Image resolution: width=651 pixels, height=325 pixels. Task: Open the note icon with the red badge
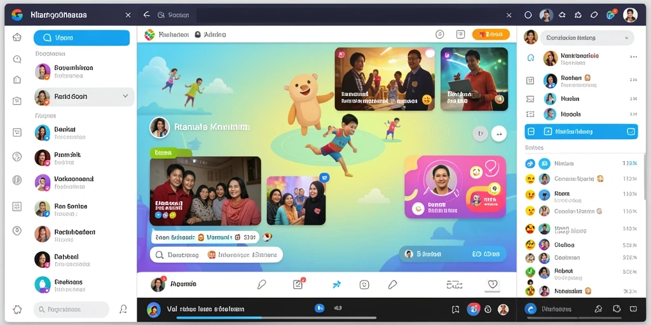[298, 284]
